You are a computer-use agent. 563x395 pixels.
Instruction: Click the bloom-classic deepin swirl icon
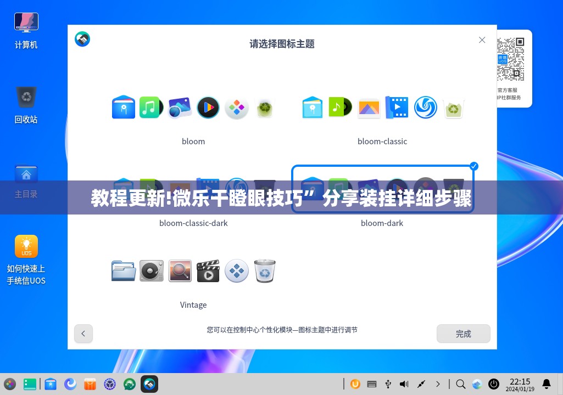point(426,108)
